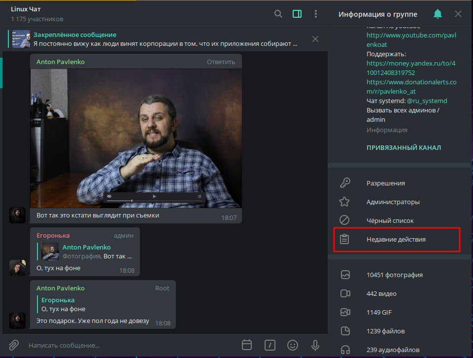Open Чёрный список

[400, 220]
